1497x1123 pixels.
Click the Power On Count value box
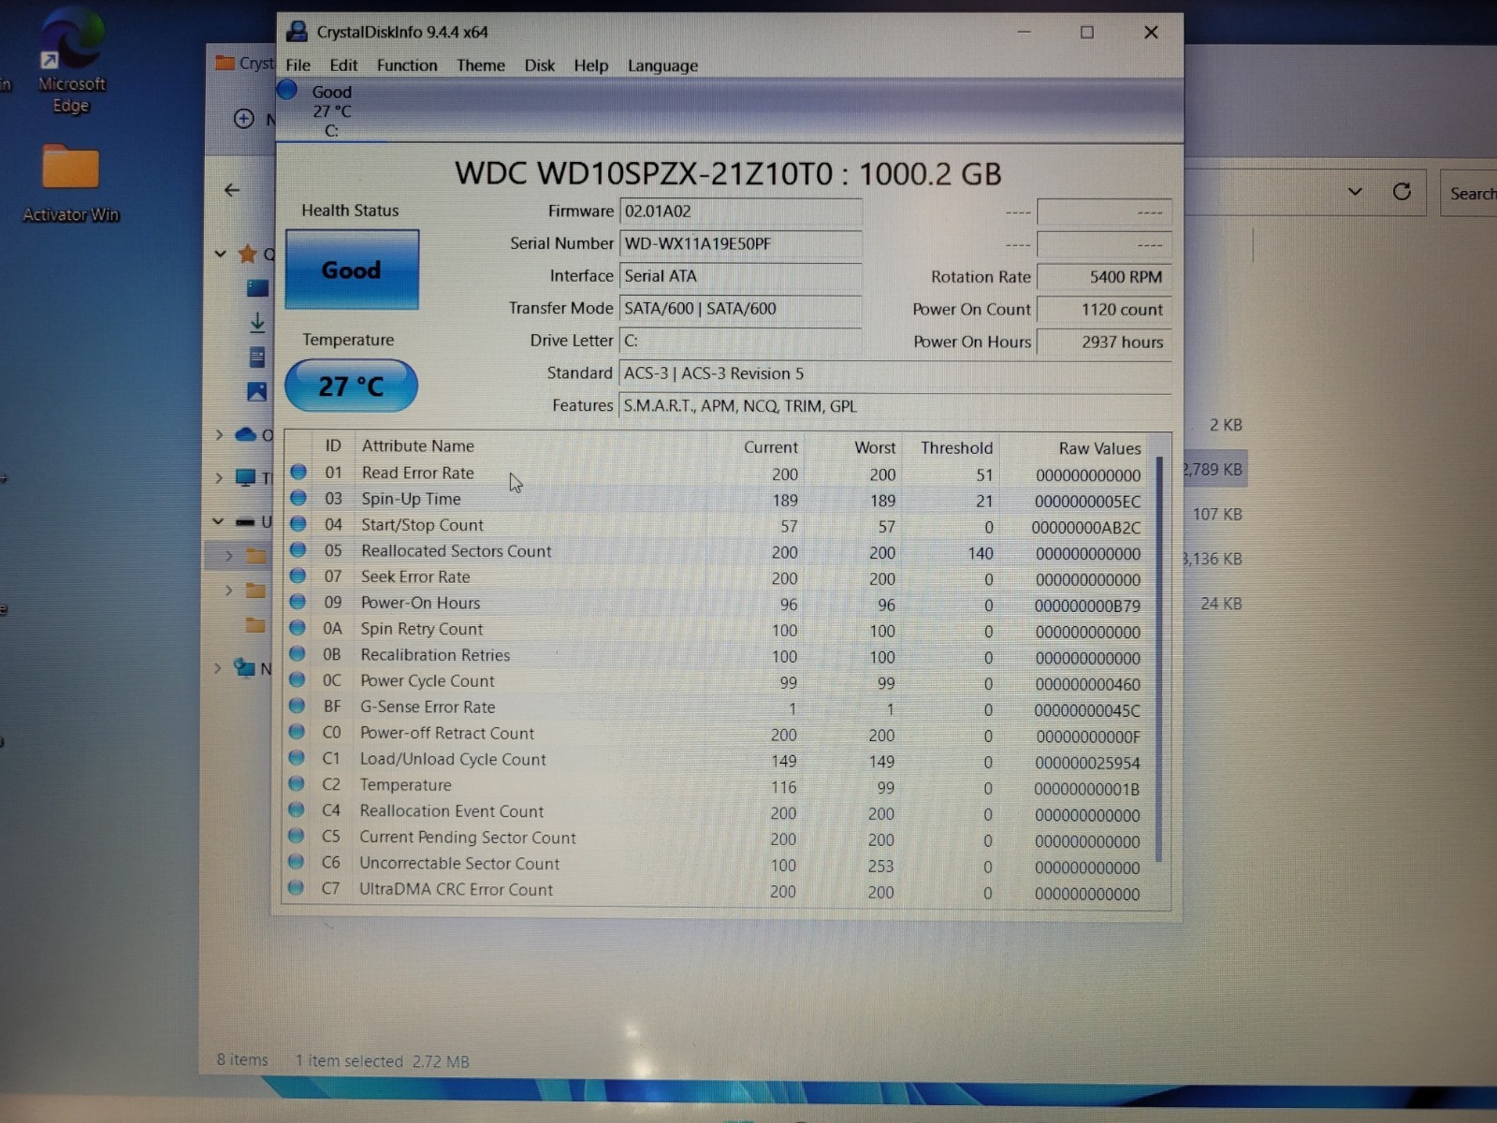coord(1104,310)
